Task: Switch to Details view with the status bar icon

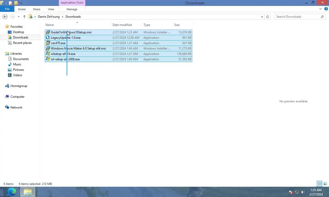Action: (x=319, y=184)
